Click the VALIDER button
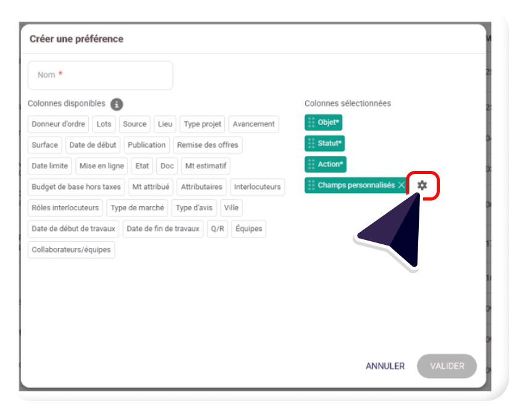The width and height of the screenshot is (517, 409). point(447,366)
